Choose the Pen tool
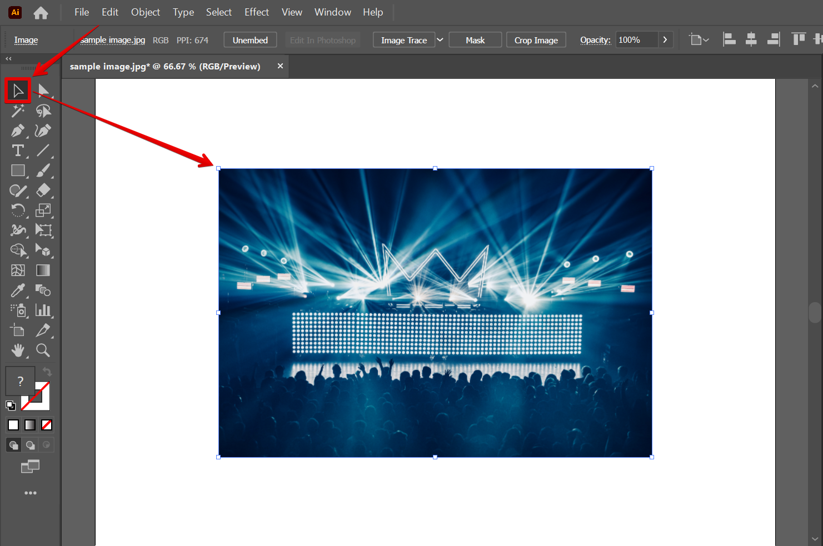The height and width of the screenshot is (546, 823). 18,131
